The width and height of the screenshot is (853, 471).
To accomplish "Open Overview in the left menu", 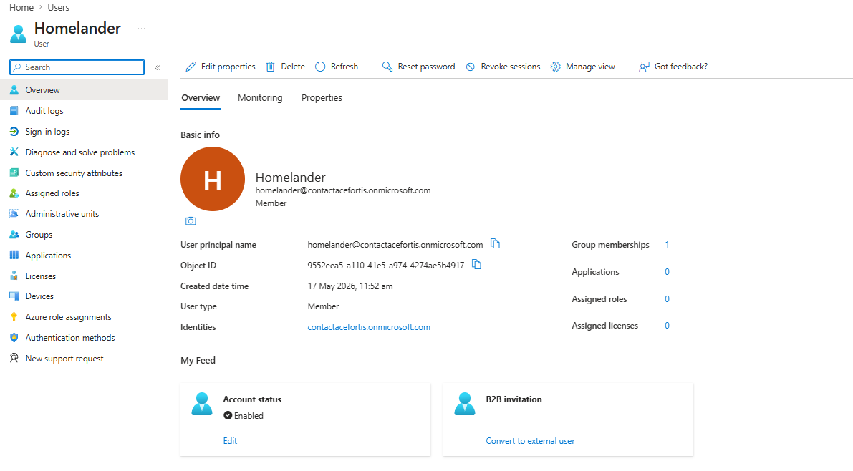I will 84,89.
